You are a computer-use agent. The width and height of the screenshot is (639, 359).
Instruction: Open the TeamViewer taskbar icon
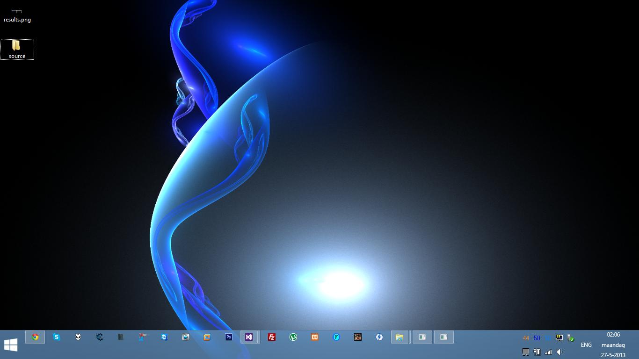tap(164, 337)
